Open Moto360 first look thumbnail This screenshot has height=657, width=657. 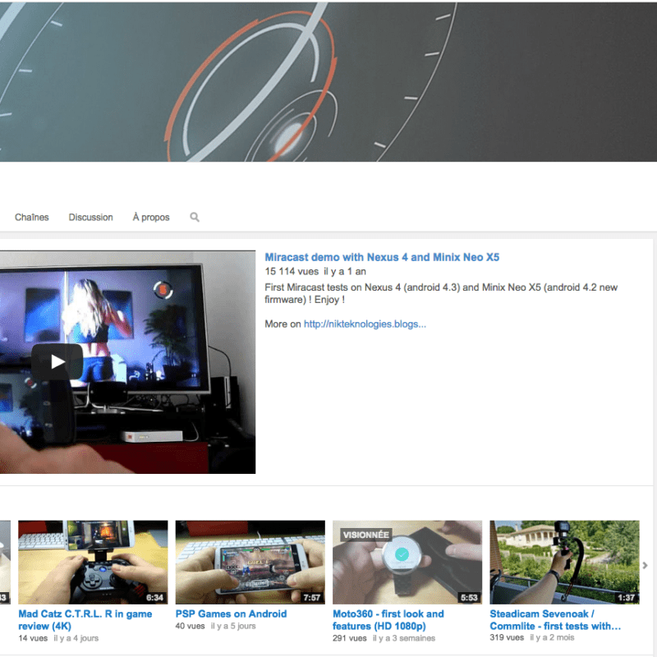(x=407, y=562)
